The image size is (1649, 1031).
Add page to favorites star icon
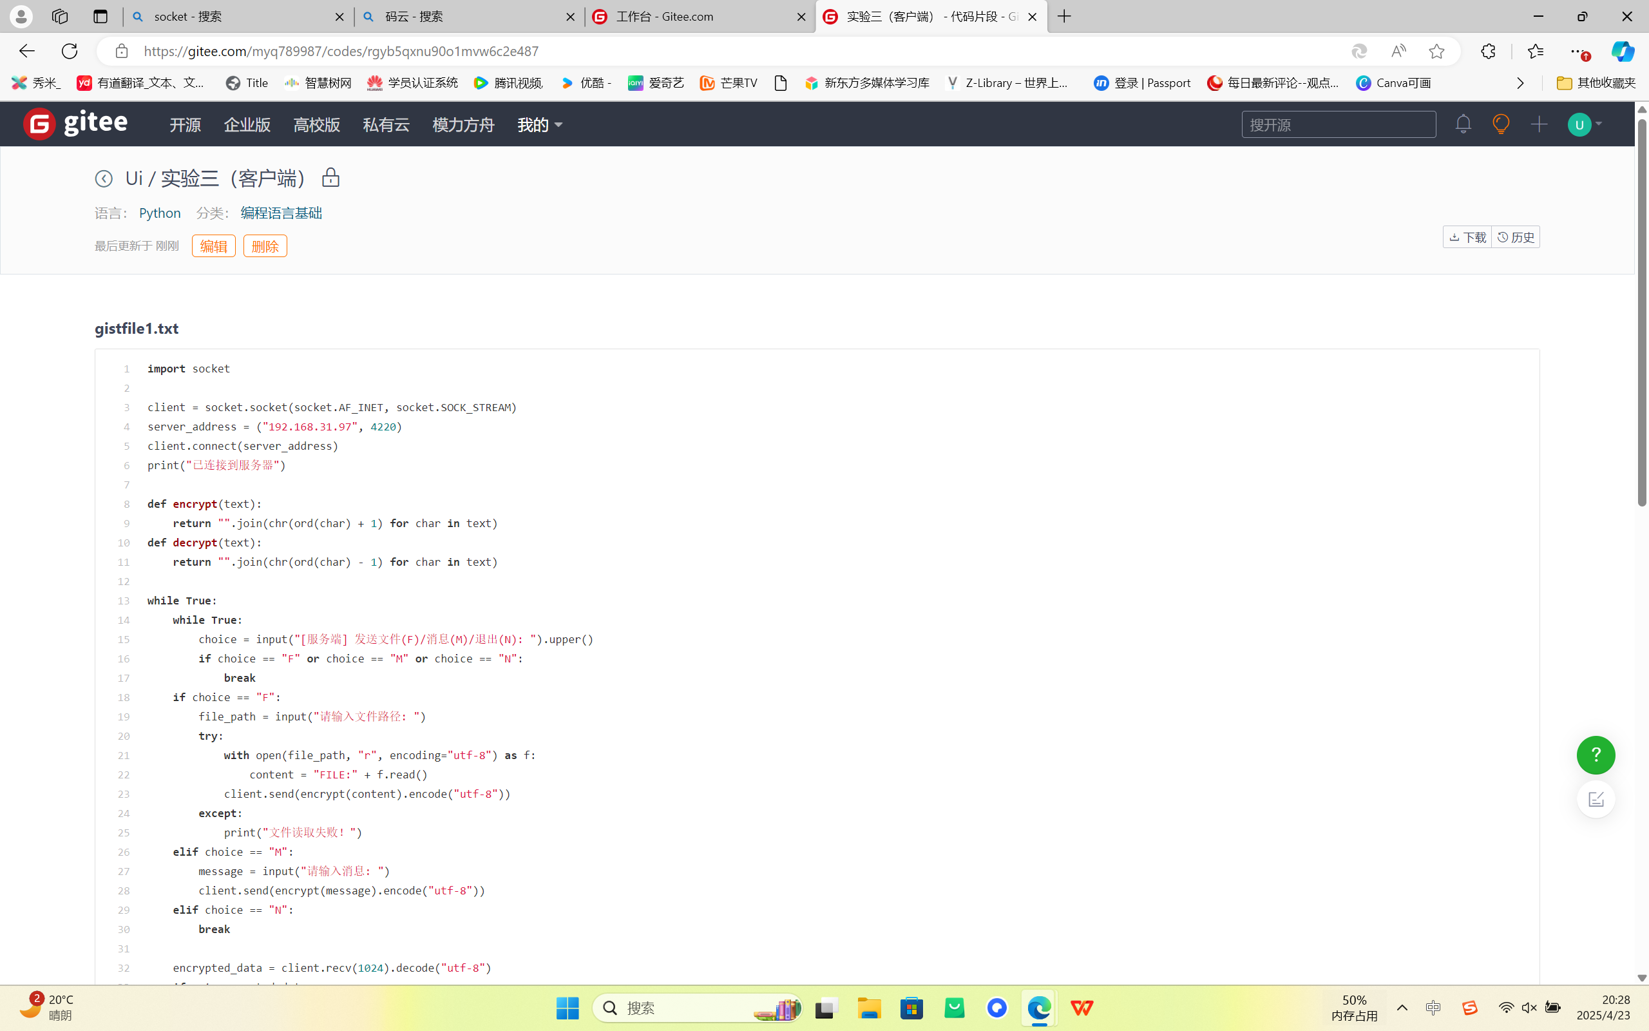[1436, 51]
